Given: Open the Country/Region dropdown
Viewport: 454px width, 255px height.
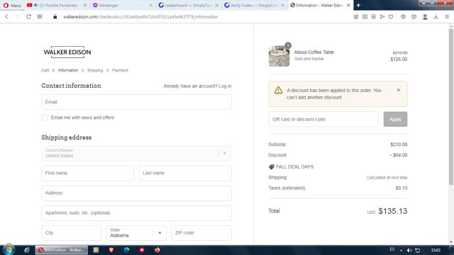Looking at the screenshot, I should [136, 153].
